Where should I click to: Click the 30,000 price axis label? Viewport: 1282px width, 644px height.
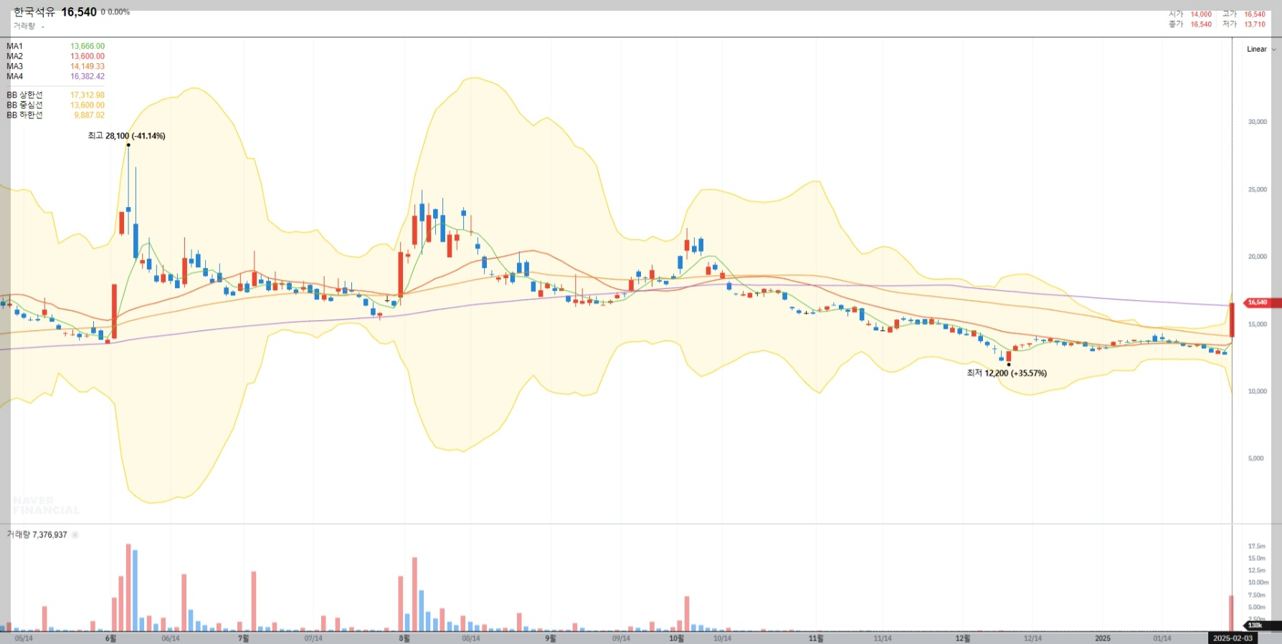[1258, 122]
